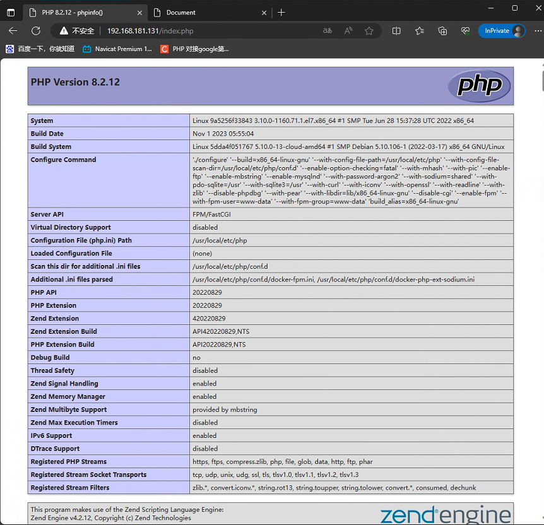Click the PHP API label
The width and height of the screenshot is (544, 525).
(44, 293)
